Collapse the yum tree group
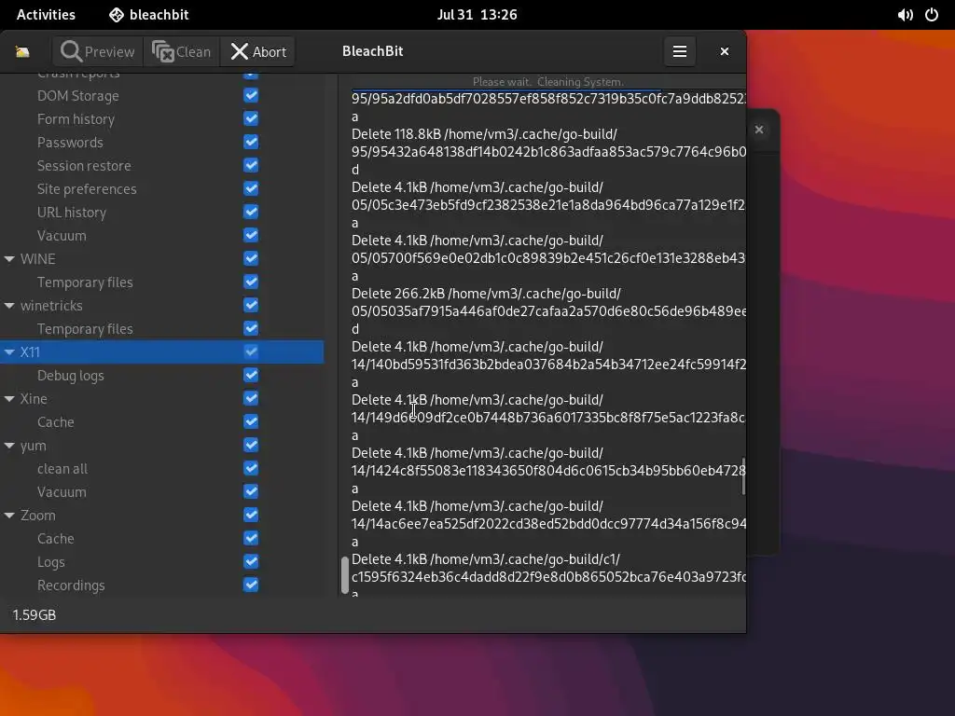This screenshot has width=955, height=716. pos(9,446)
